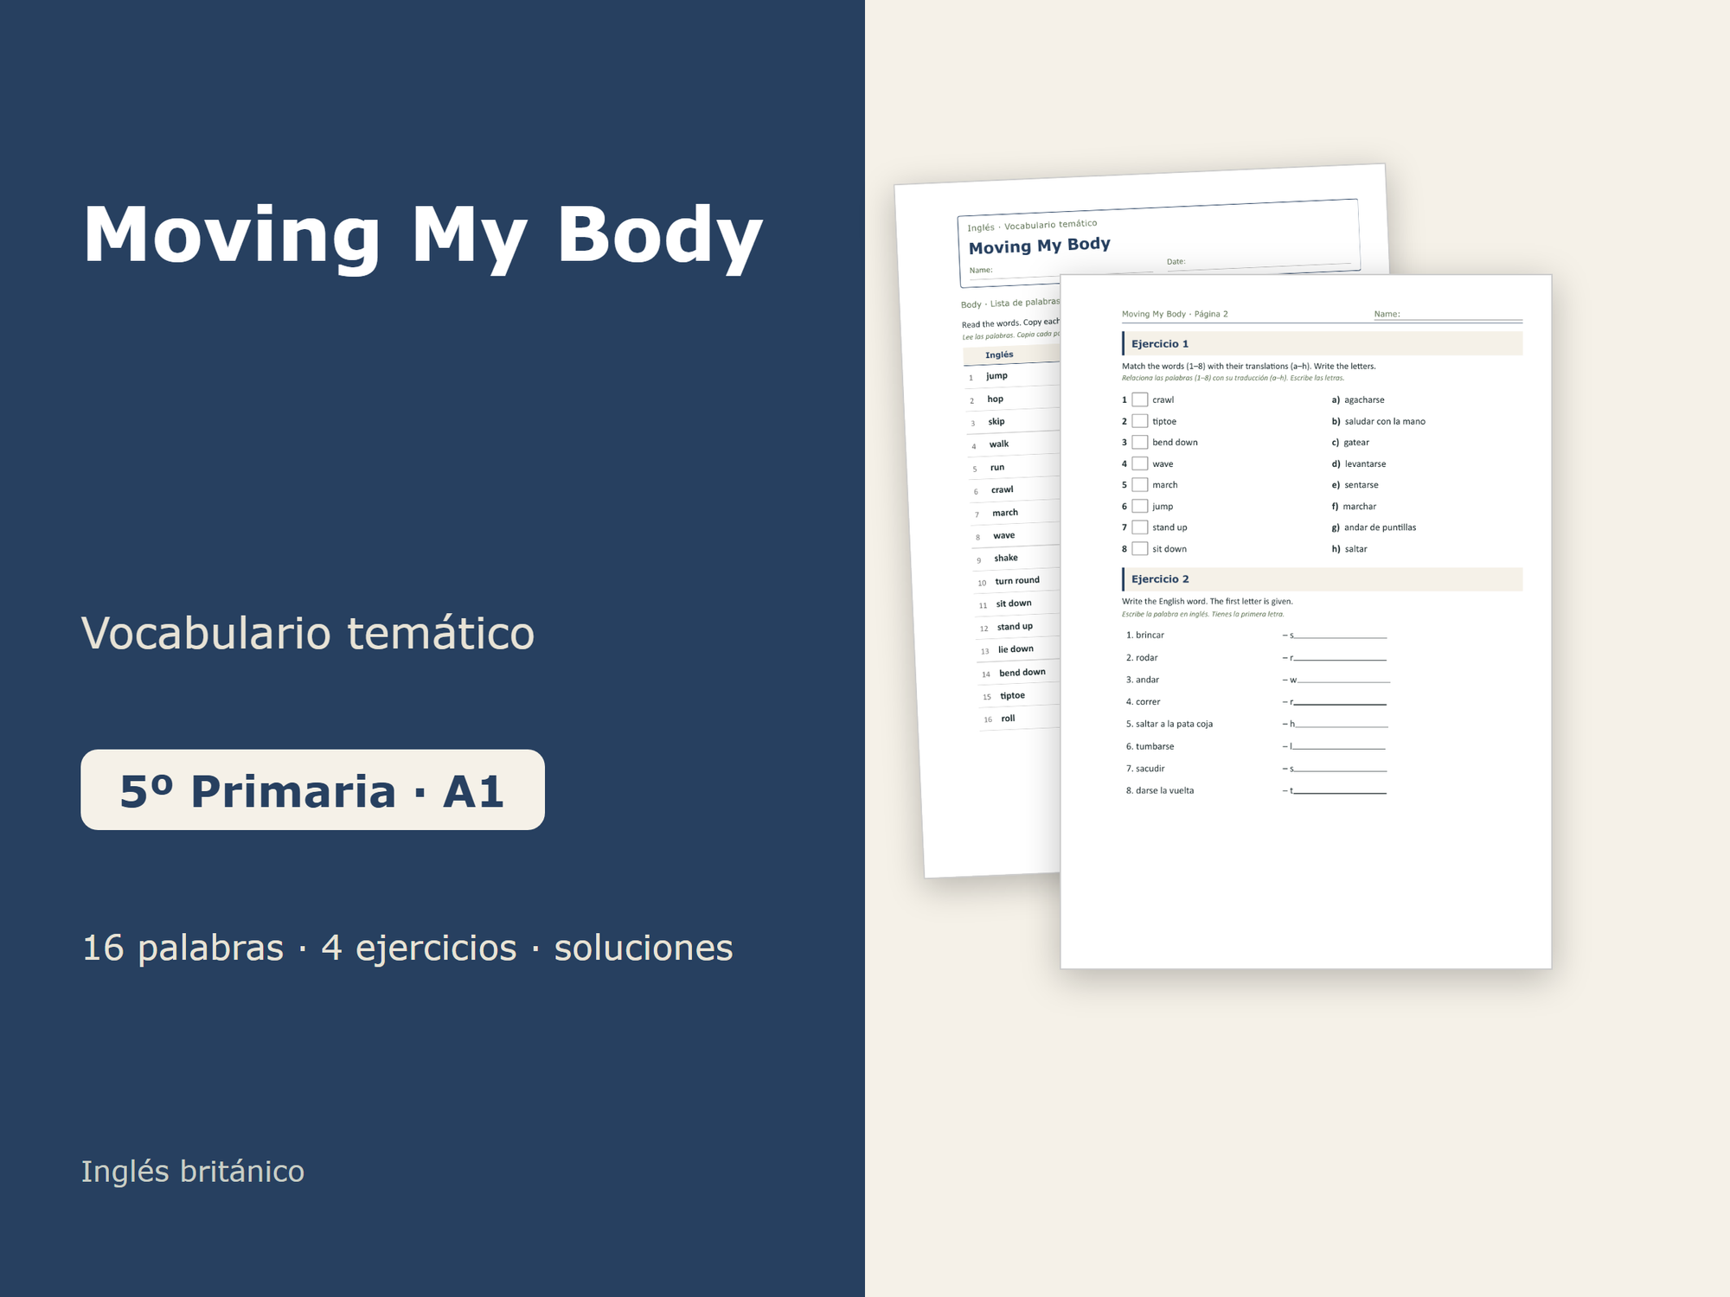Tick the checkbox next to crawl

pyautogui.click(x=1140, y=399)
